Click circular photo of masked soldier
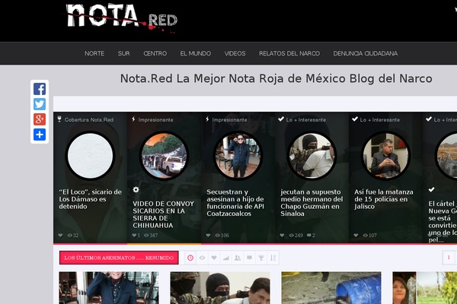The image size is (457, 304). [x=312, y=156]
